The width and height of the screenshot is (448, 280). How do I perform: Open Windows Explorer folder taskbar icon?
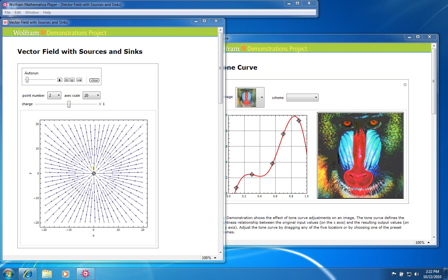click(47, 274)
